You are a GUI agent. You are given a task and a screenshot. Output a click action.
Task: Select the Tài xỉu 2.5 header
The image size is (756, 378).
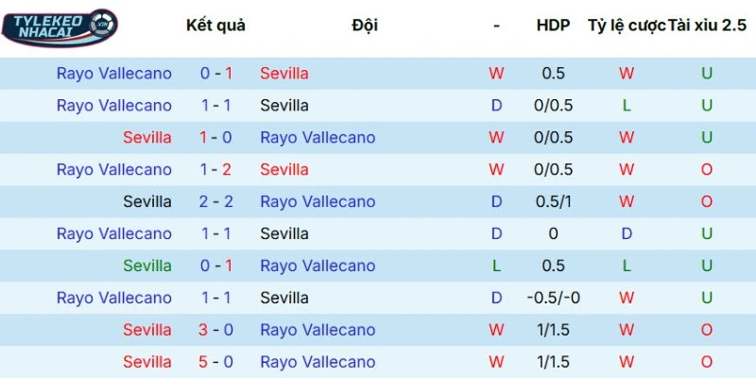[707, 26]
